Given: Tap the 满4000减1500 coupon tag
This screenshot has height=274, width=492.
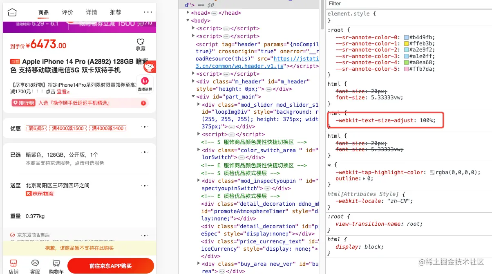Looking at the screenshot, I should tap(67, 128).
